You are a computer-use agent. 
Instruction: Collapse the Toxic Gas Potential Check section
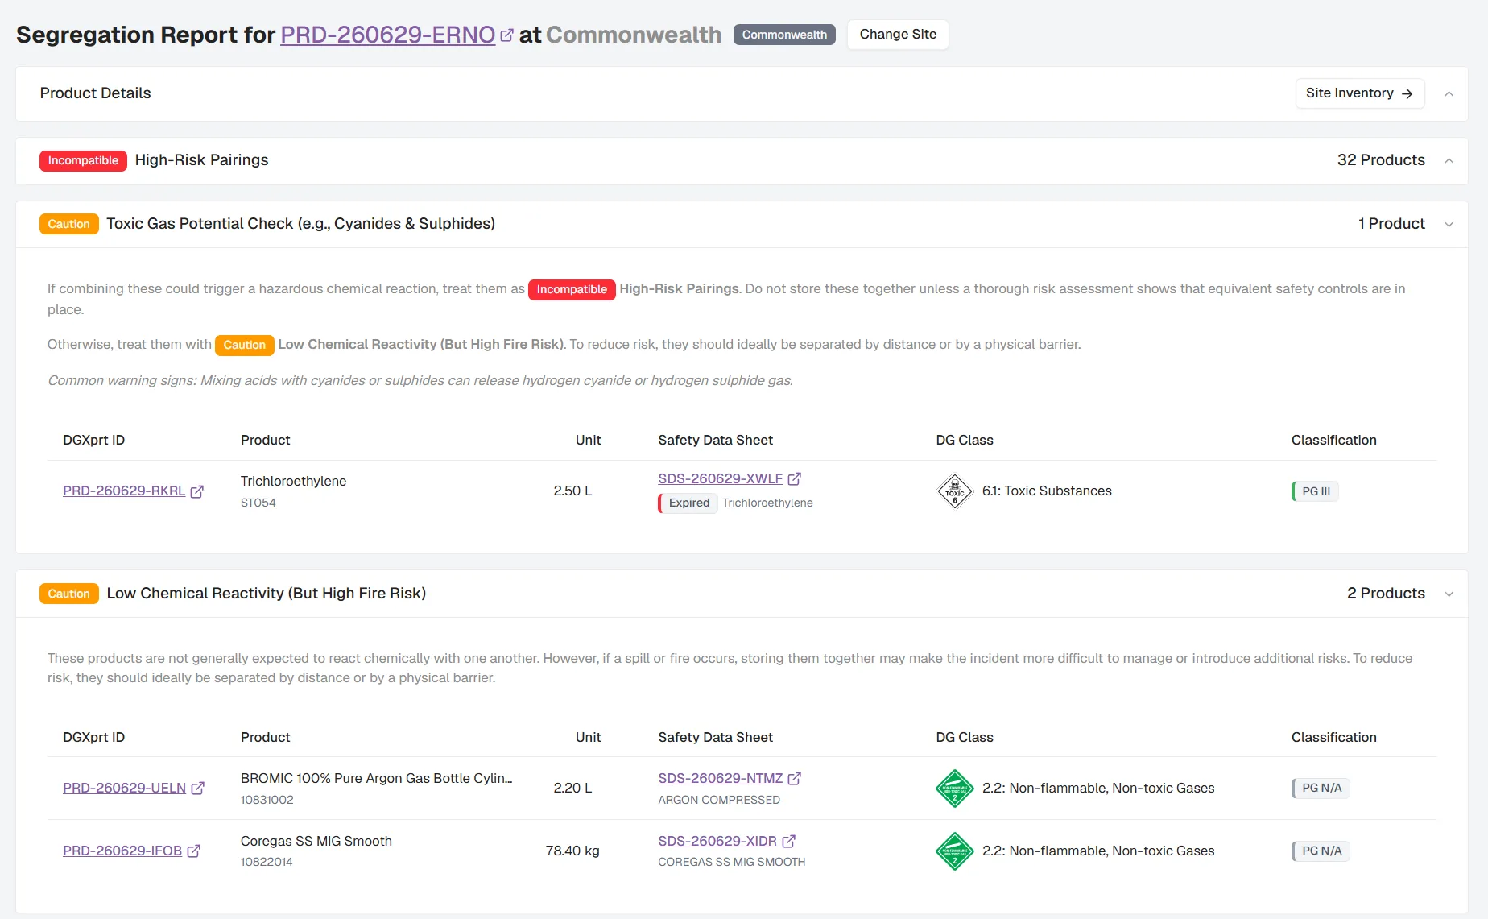[x=1449, y=225]
